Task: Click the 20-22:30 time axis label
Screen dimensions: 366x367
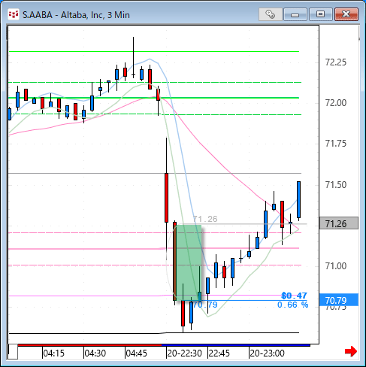Action: [184, 353]
